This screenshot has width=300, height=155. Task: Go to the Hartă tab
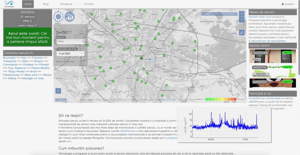28,4
